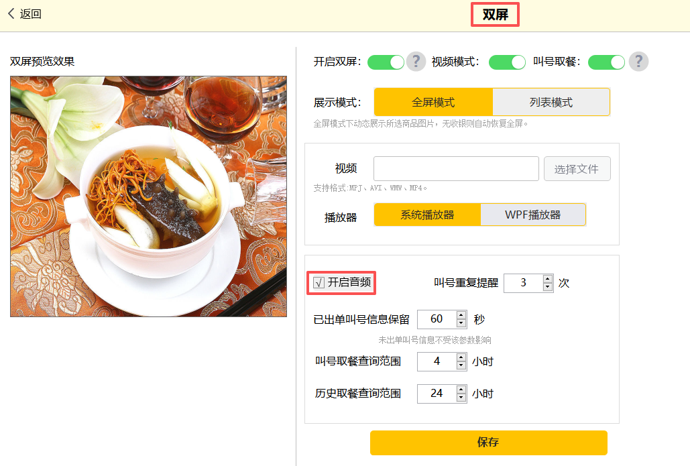This screenshot has height=466, width=690.
Task: Switch to 列表模式 display mode
Action: [551, 102]
